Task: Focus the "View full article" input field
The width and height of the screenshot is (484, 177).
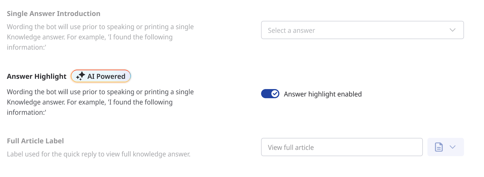Action: (x=341, y=147)
